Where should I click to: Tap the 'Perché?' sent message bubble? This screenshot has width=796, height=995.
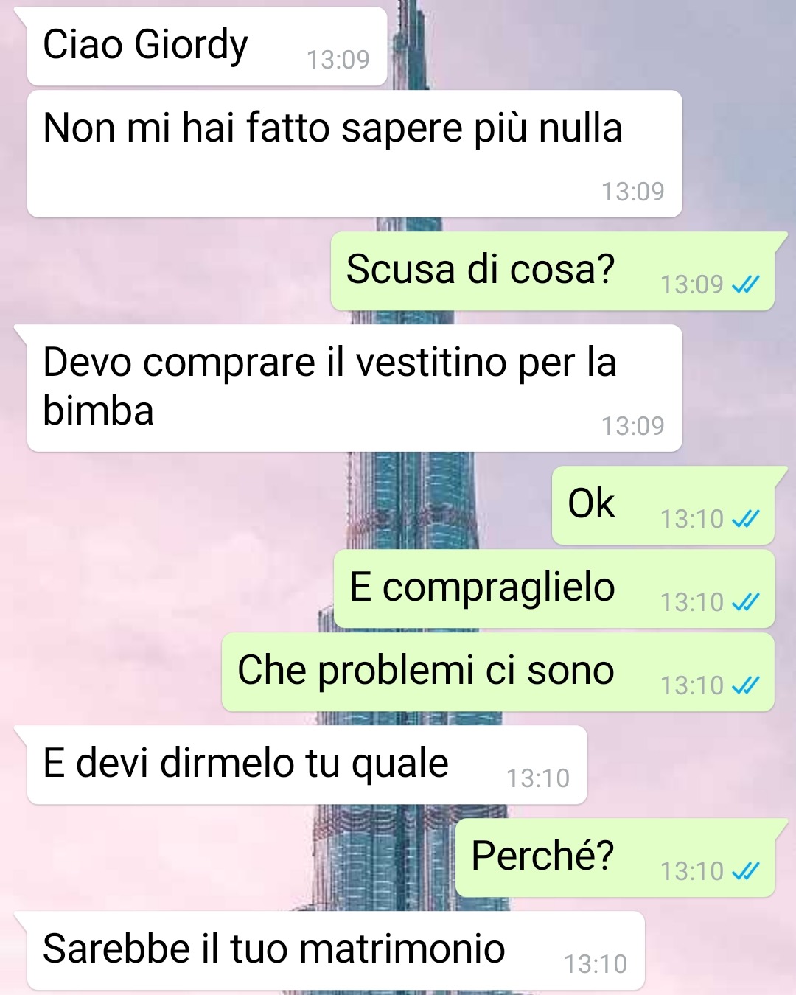tap(615, 858)
